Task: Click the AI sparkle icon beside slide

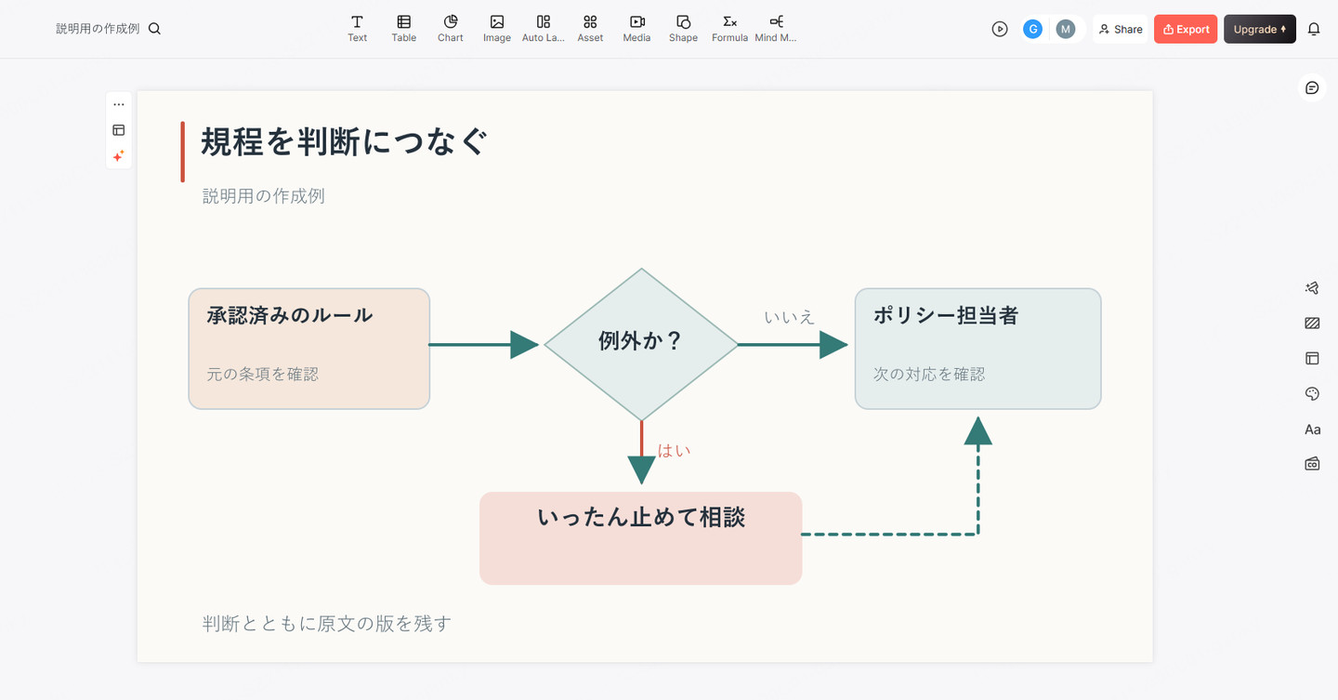Action: pos(119,156)
